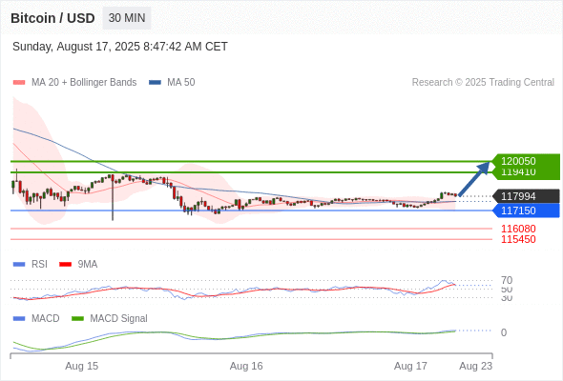This screenshot has height=381, width=563.
Task: Click the blue RSI legend marker
Action: pyautogui.click(x=19, y=265)
